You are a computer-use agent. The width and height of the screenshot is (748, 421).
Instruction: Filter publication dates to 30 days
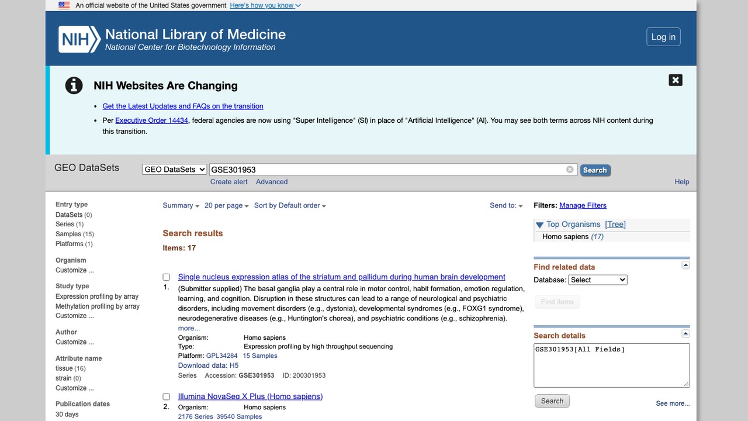click(x=67, y=415)
